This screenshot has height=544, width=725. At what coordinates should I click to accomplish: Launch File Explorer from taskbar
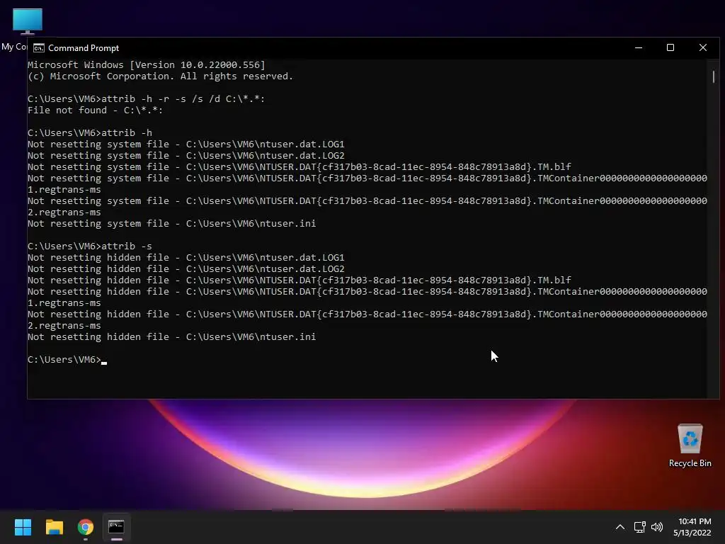(x=54, y=527)
